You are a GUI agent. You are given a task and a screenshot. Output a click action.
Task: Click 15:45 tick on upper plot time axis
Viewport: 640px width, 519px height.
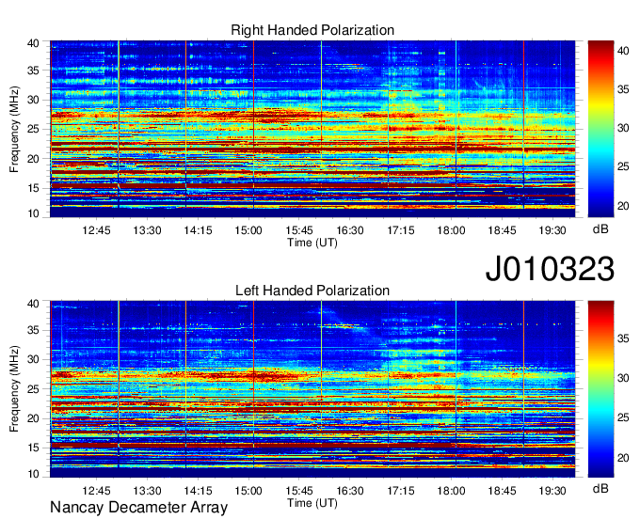pos(299,230)
